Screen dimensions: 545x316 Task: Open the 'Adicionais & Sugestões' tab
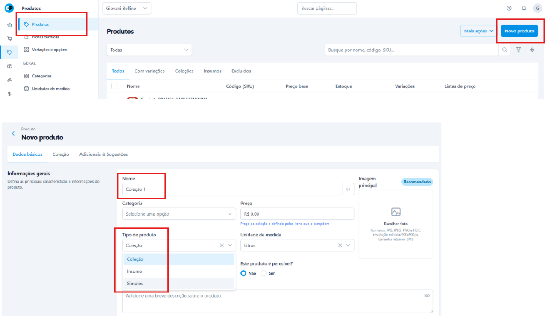(x=103, y=154)
